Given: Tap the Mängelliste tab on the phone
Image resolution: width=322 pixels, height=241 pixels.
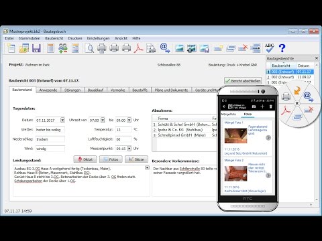Looking at the screenshot, I should pyautogui.click(x=229, y=114).
